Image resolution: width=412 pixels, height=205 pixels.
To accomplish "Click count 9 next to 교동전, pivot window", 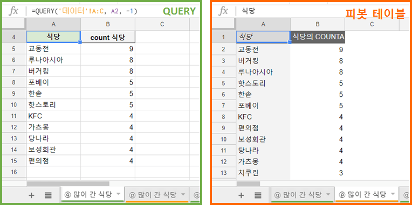I will click(318, 50).
